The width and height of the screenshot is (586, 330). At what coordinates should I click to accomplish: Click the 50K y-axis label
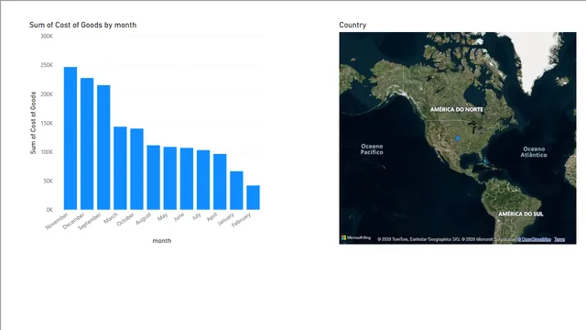pos(49,181)
